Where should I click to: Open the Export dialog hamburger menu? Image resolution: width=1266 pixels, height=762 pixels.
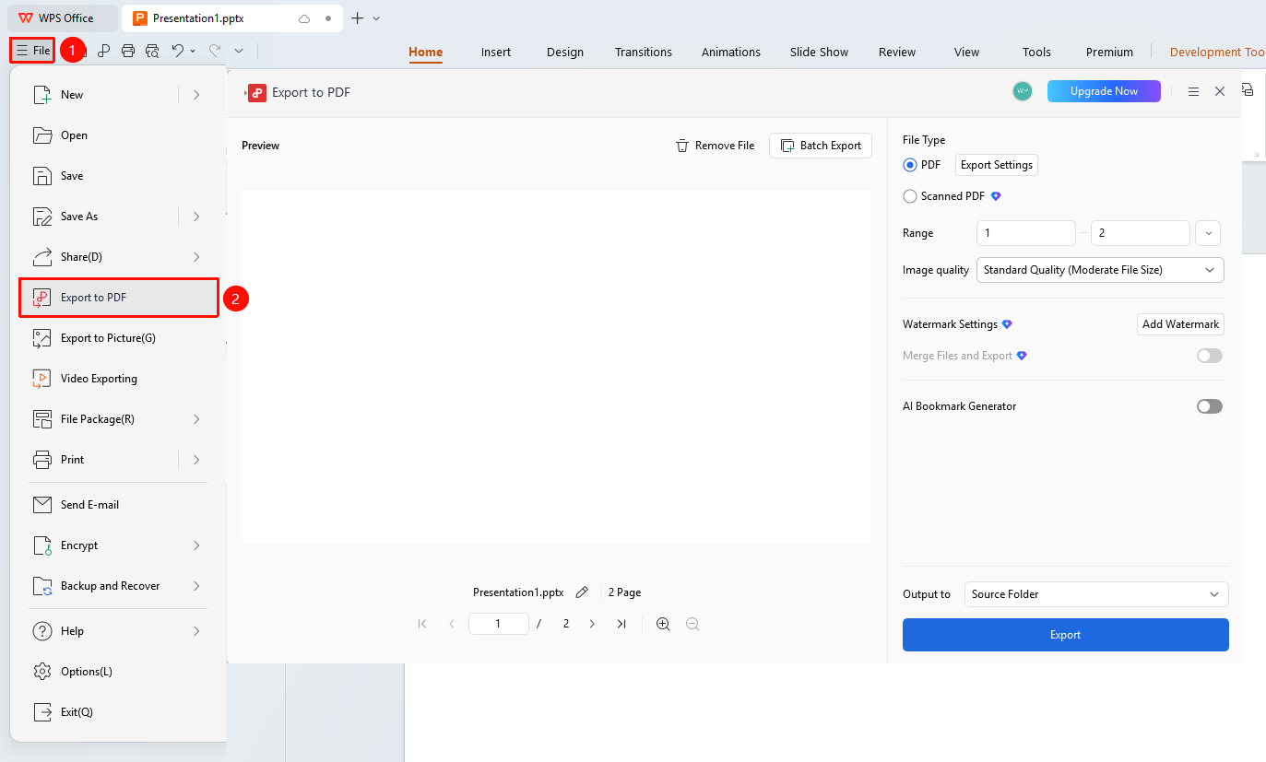click(x=1193, y=91)
